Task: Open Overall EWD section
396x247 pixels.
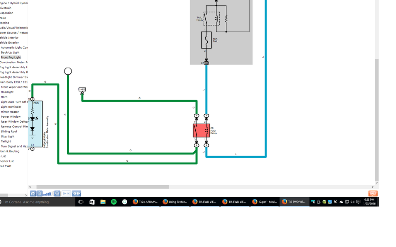Action: pyautogui.click(x=5, y=166)
